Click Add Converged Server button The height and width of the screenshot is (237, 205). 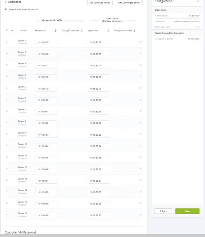[x=129, y=2]
